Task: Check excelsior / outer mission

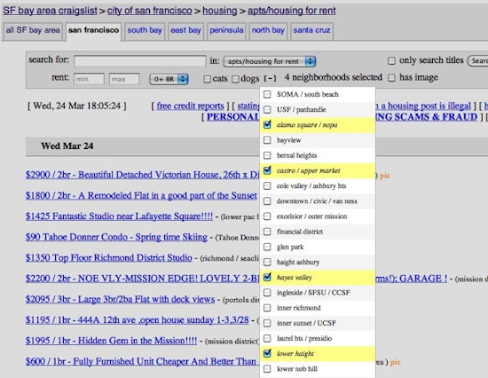Action: tap(267, 217)
